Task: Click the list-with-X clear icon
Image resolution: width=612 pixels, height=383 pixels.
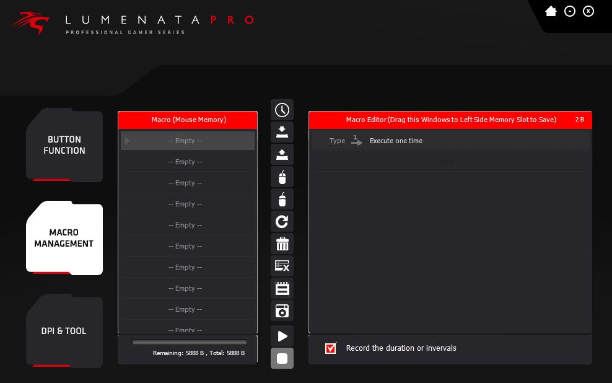Action: coord(282,266)
